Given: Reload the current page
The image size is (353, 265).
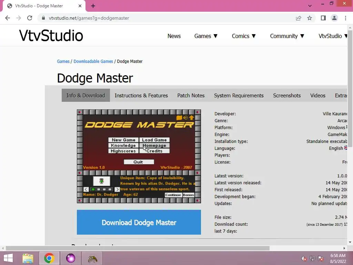Looking at the screenshot, I should 30,18.
